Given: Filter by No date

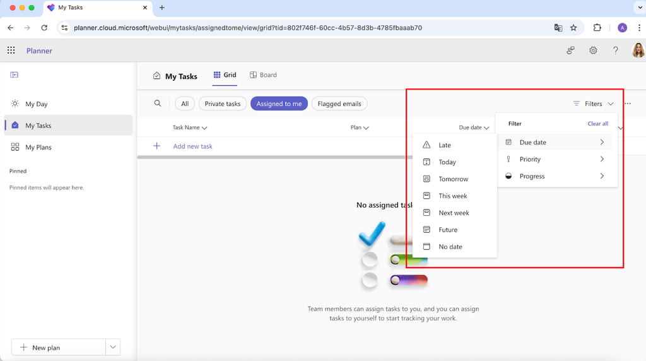Looking at the screenshot, I should click(x=454, y=246).
